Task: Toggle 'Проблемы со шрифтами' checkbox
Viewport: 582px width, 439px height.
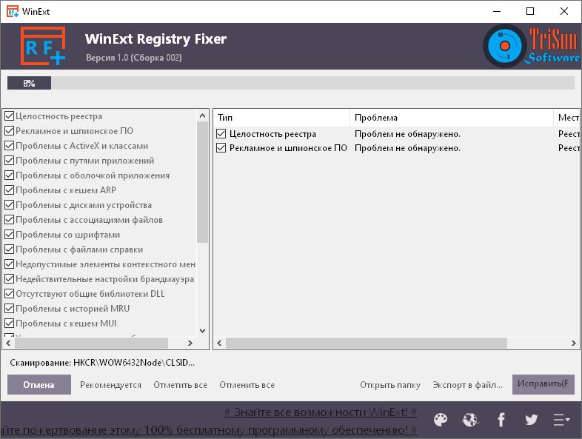Action: tap(10, 235)
